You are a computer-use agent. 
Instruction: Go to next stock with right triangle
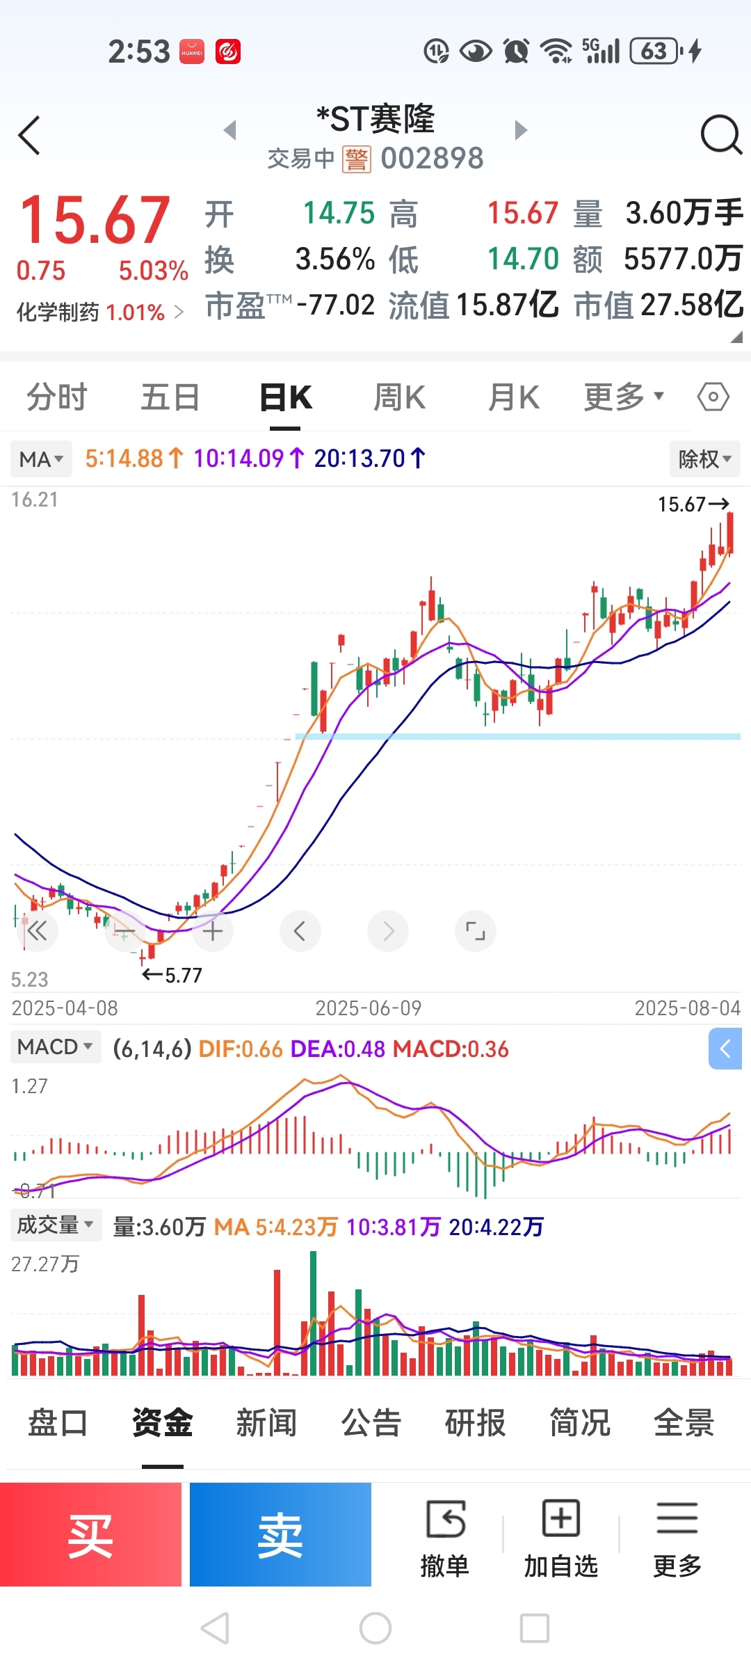(521, 129)
